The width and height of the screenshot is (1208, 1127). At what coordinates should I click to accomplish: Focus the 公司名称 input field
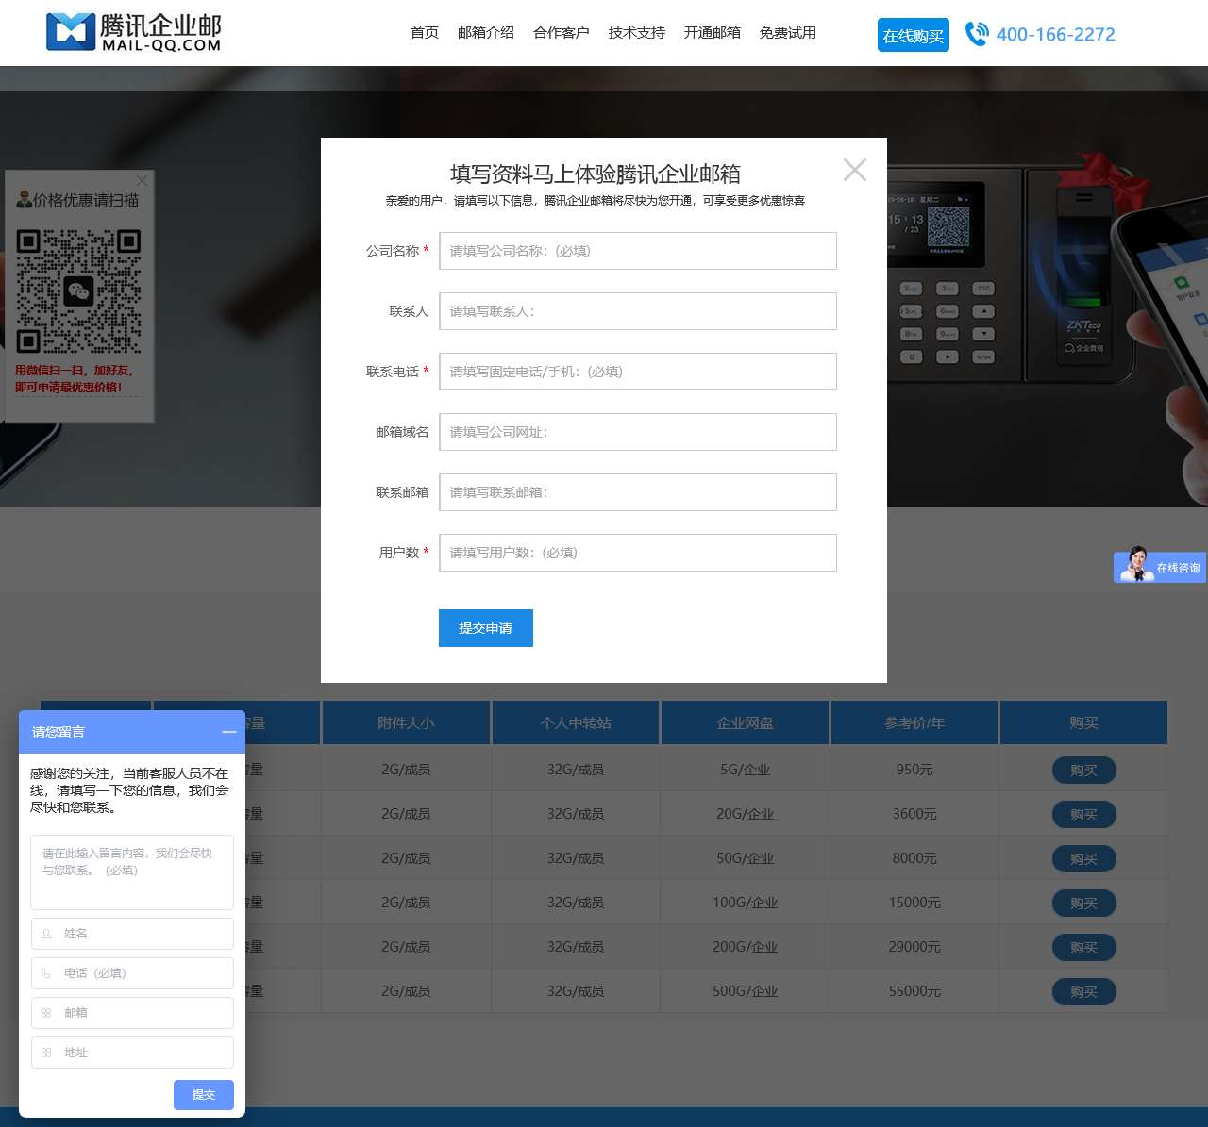[x=638, y=251]
